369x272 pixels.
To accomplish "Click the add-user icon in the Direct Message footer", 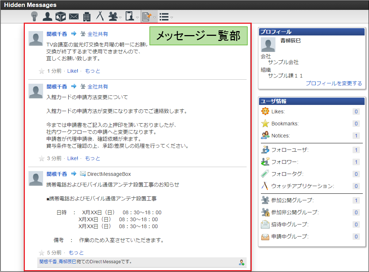I will [x=241, y=262].
